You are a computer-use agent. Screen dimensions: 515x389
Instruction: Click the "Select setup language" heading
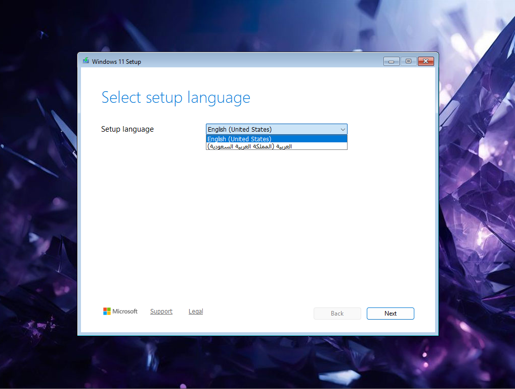(x=176, y=98)
